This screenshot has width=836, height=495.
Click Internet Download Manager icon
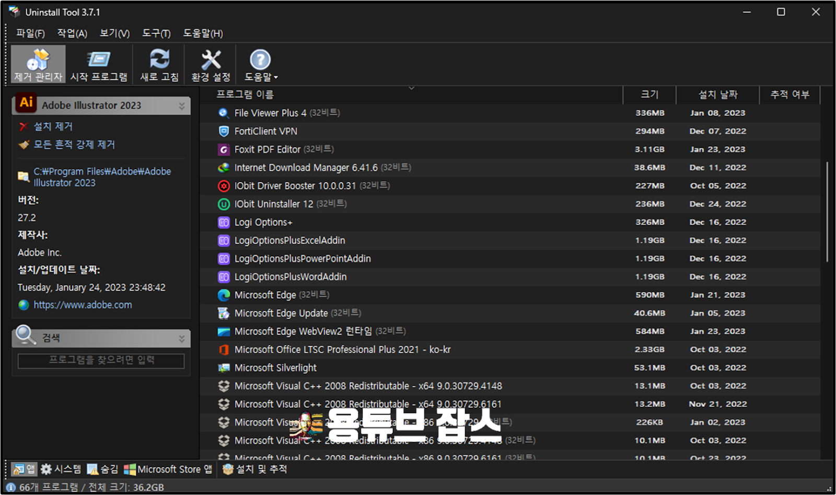click(224, 168)
